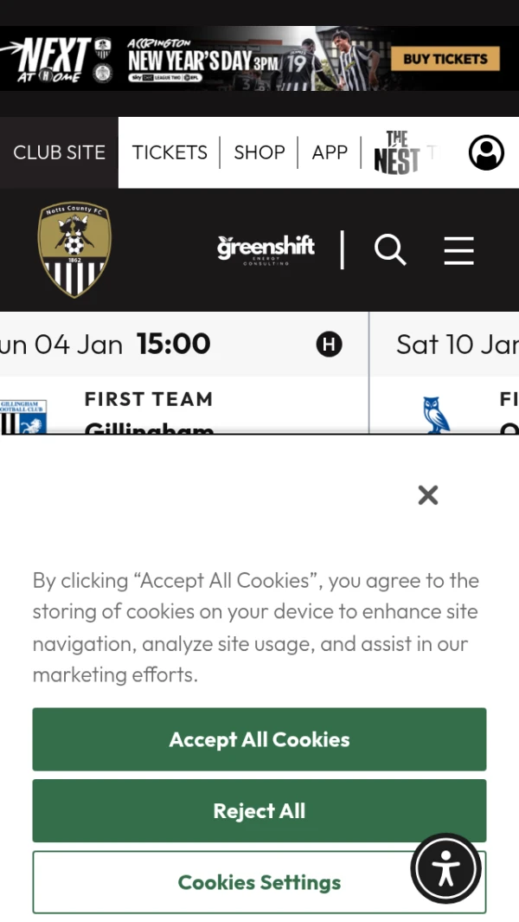Open the App menu item
Screen dimensions: 519x922
coord(330,152)
